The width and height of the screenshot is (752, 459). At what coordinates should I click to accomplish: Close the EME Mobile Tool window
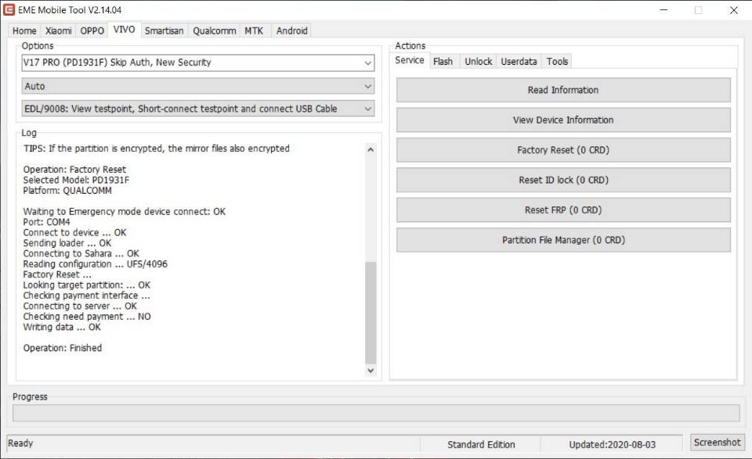734,9
